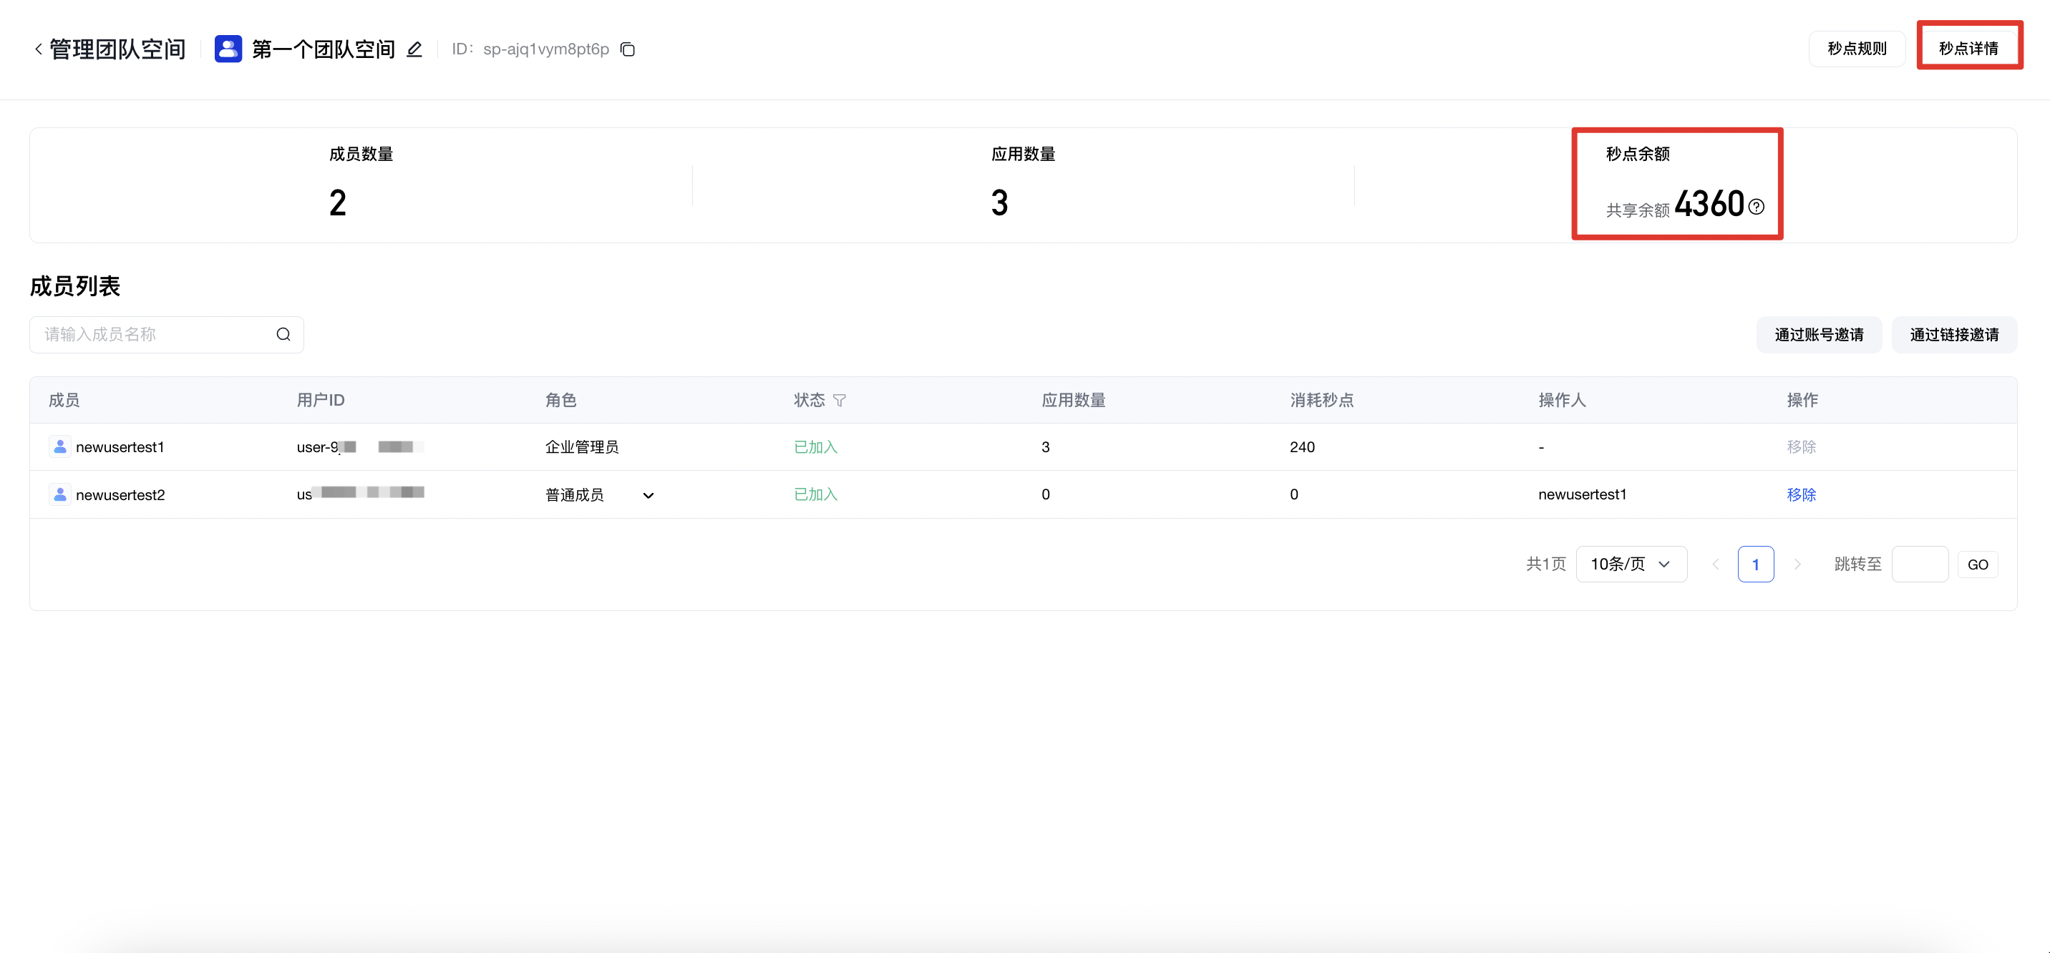The width and height of the screenshot is (2050, 953).
Task: Open the 10条/页 page size selector
Action: coord(1631,564)
